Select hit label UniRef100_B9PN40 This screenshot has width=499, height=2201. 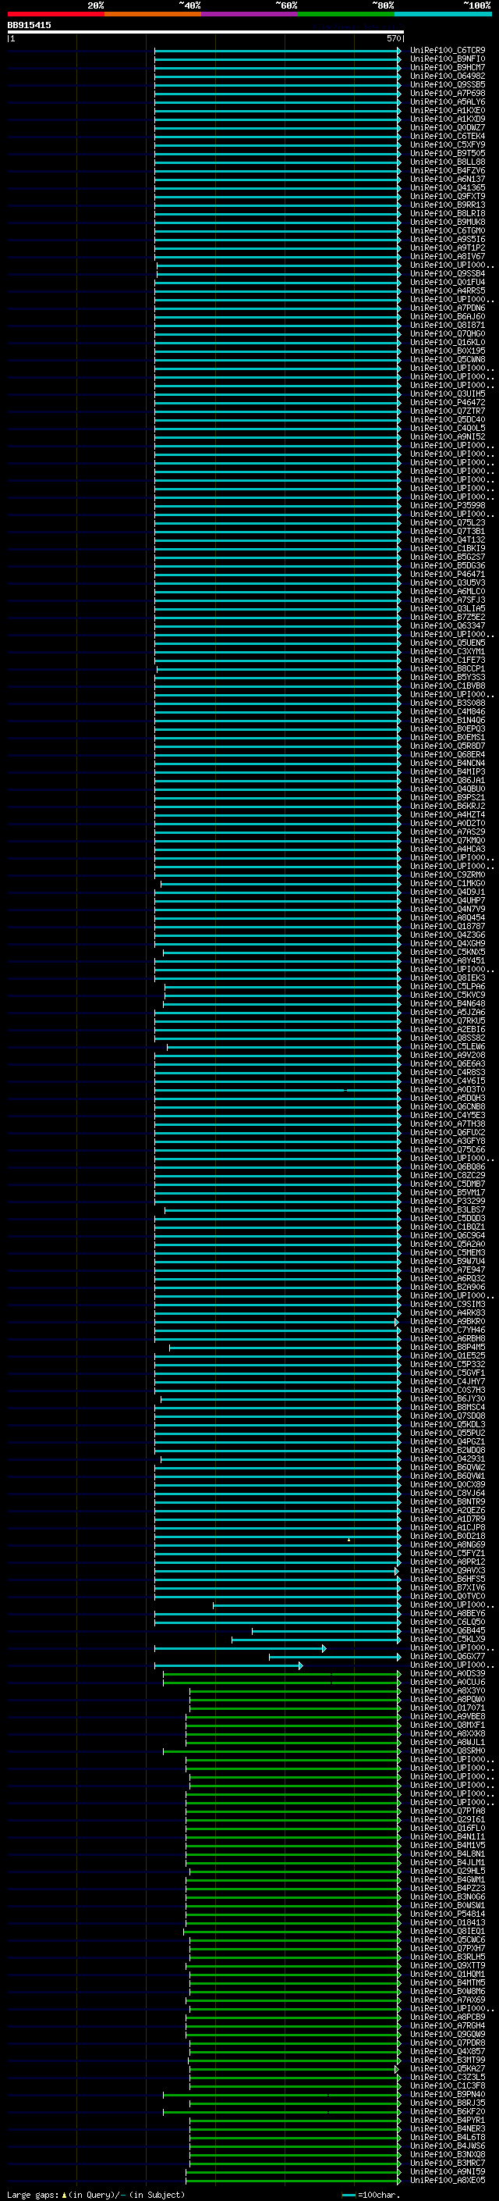pyautogui.click(x=447, y=2094)
